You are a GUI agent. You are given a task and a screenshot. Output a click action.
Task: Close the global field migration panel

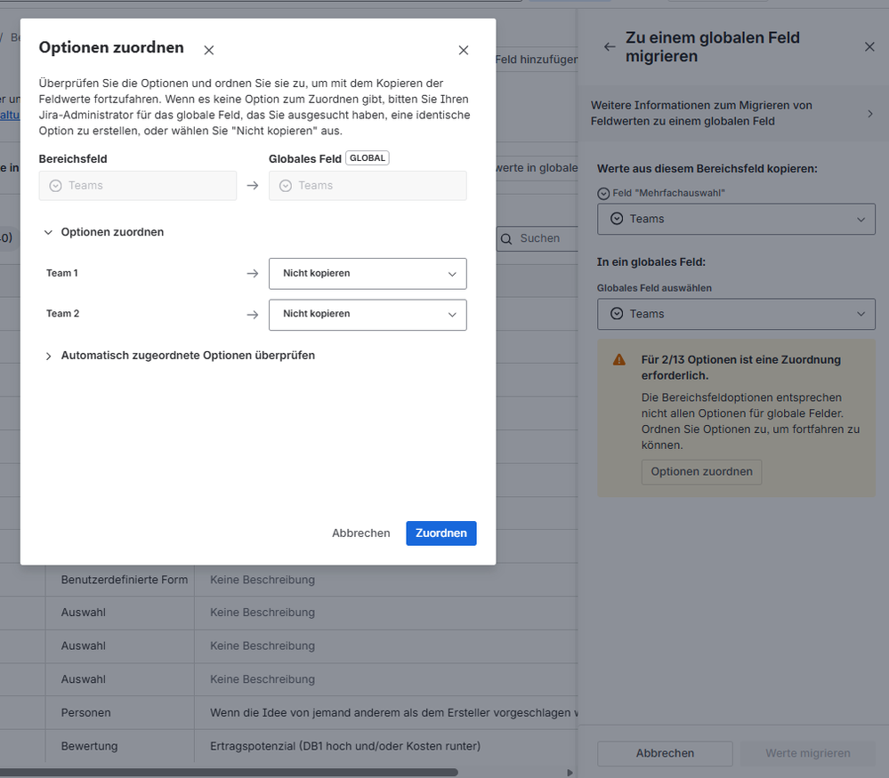click(869, 47)
